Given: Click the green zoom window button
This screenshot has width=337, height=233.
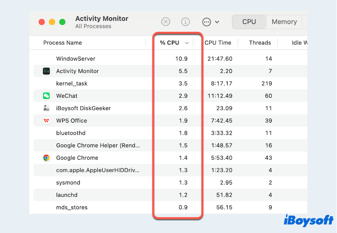Looking at the screenshot, I should coord(62,22).
